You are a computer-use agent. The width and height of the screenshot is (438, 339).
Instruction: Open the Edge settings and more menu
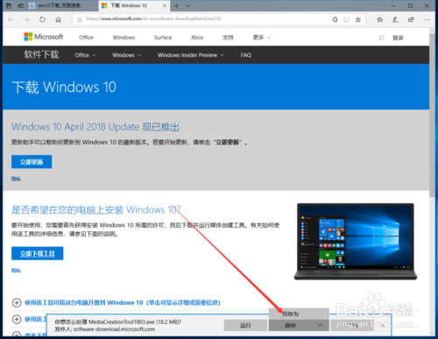pos(427,19)
